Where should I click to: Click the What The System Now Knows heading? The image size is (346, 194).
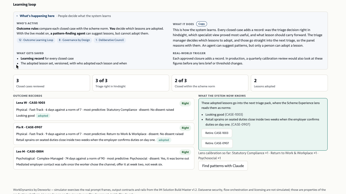(x=222, y=96)
